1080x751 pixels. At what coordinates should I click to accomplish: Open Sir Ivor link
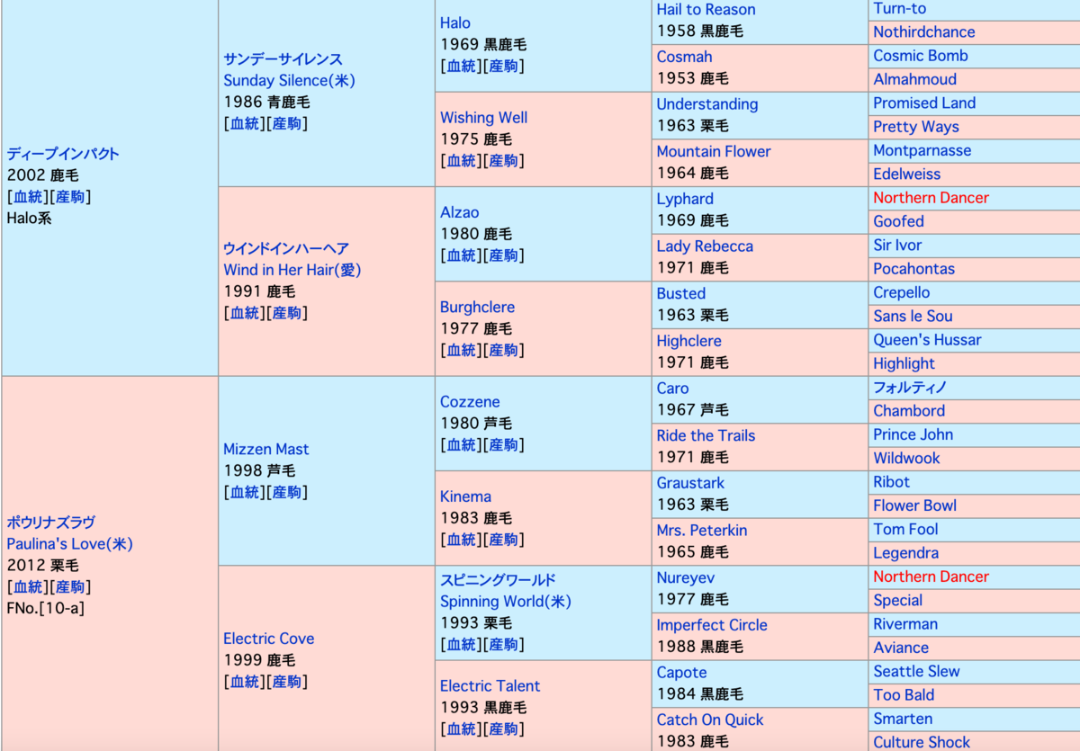[897, 245]
